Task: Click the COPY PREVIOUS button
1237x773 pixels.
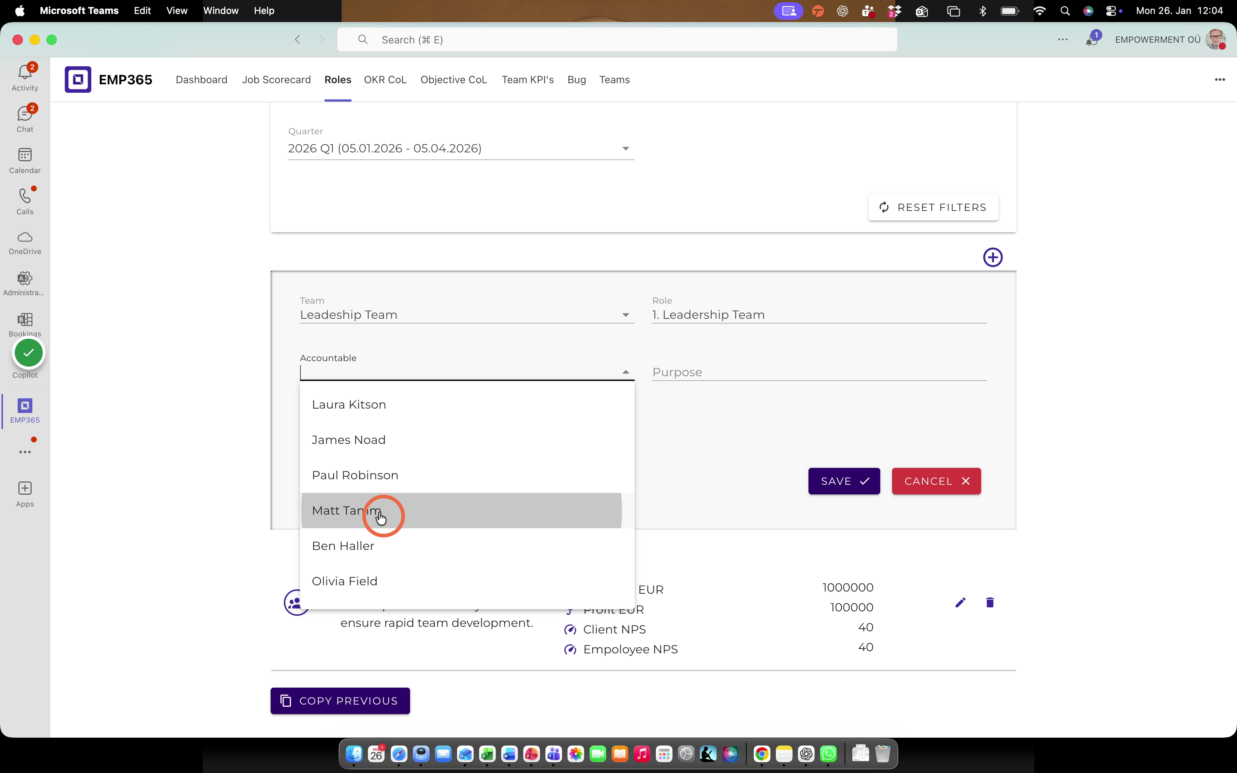Action: [340, 700]
